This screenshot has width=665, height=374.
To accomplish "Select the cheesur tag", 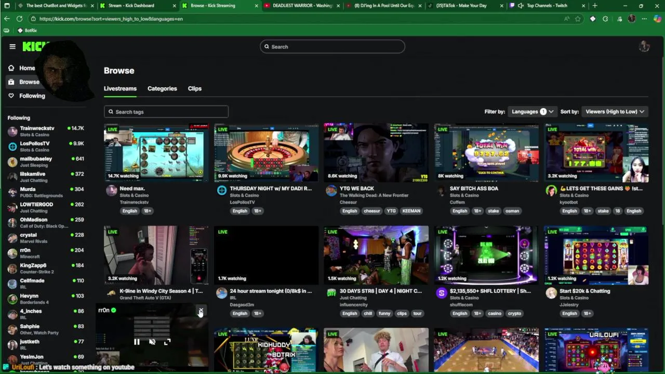I will (x=372, y=211).
